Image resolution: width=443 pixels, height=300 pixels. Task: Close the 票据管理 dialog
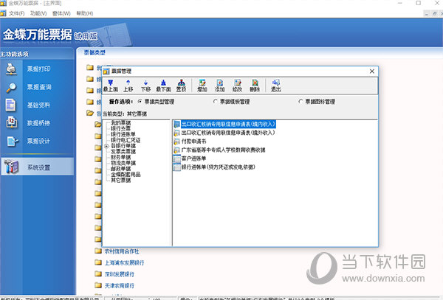point(372,71)
